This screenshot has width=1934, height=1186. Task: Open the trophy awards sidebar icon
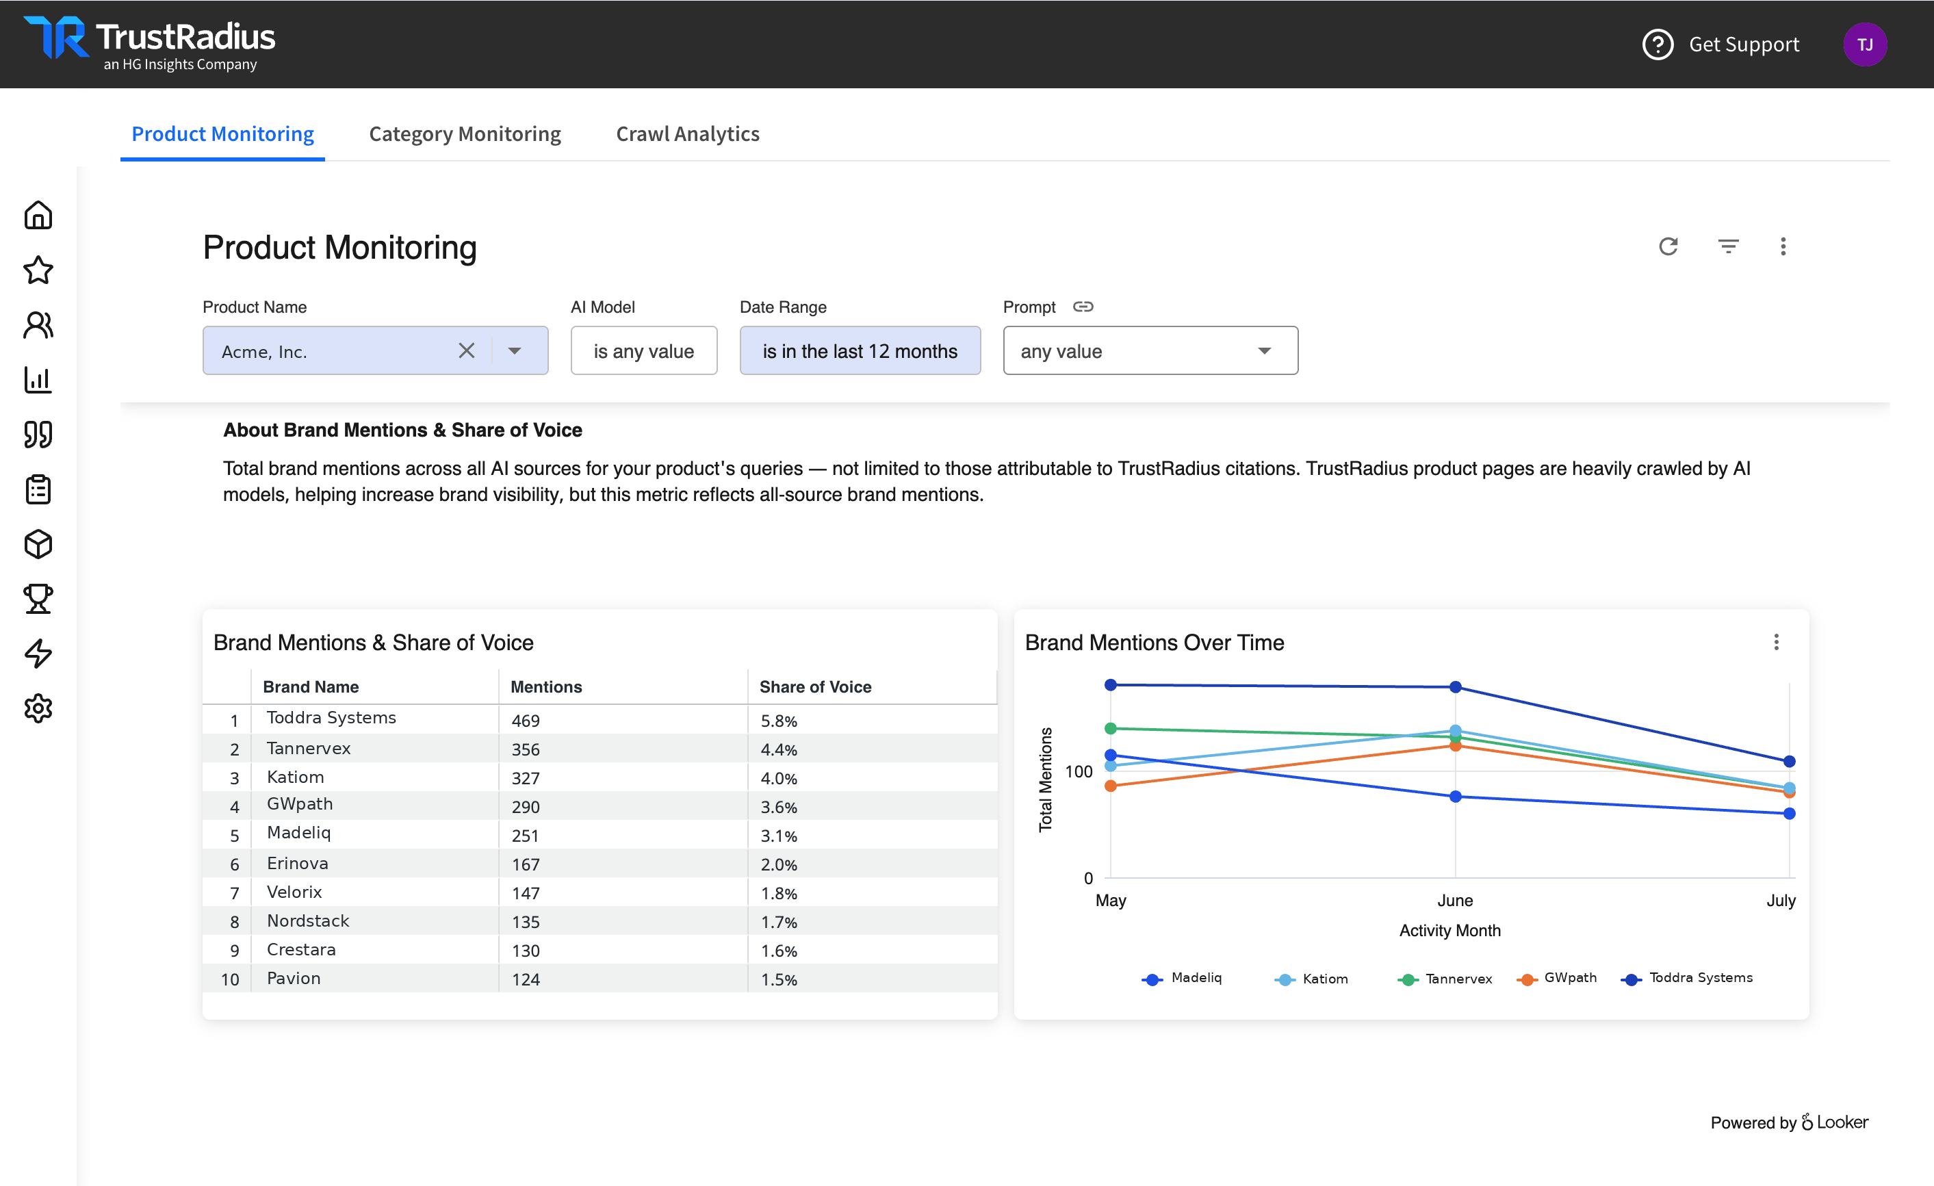38,599
